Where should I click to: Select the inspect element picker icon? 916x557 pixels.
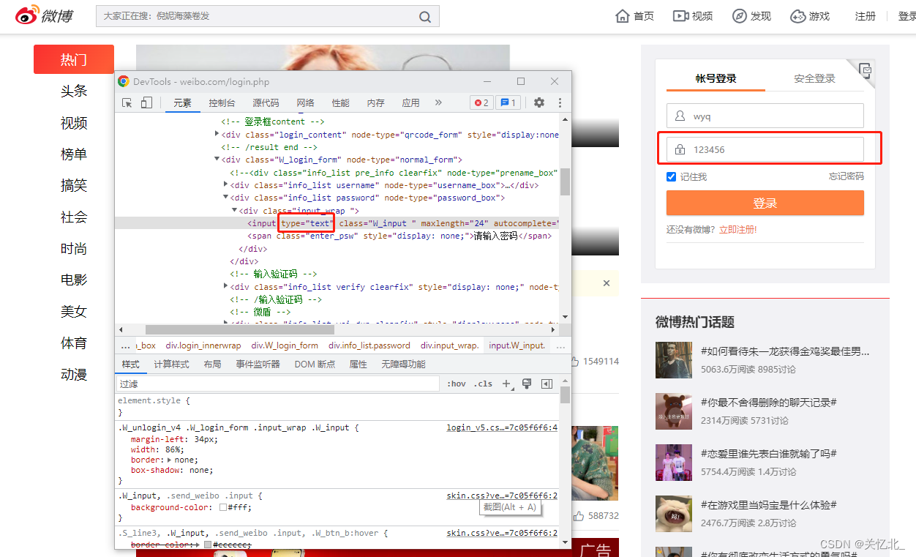pyautogui.click(x=127, y=103)
